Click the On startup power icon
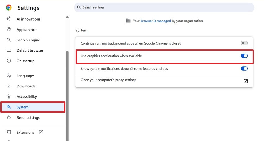The width and height of the screenshot is (264, 141). [9, 61]
